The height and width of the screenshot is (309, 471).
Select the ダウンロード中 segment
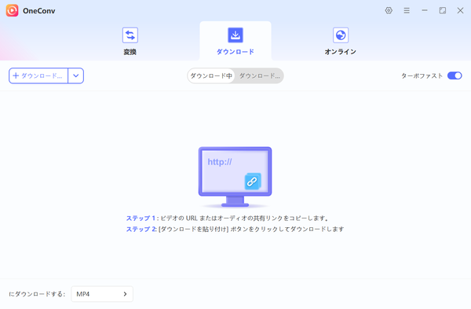coord(211,75)
